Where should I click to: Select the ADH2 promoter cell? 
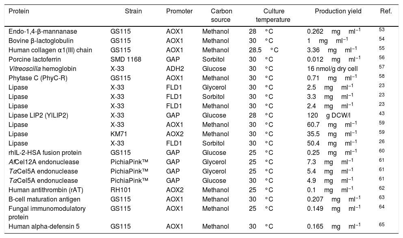pyautogui.click(x=173, y=69)
